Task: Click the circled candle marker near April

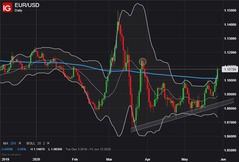Action: tap(142, 62)
